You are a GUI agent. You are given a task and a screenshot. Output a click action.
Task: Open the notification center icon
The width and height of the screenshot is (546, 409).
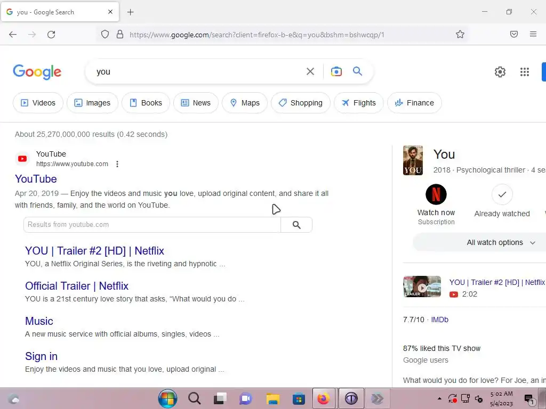(529, 399)
